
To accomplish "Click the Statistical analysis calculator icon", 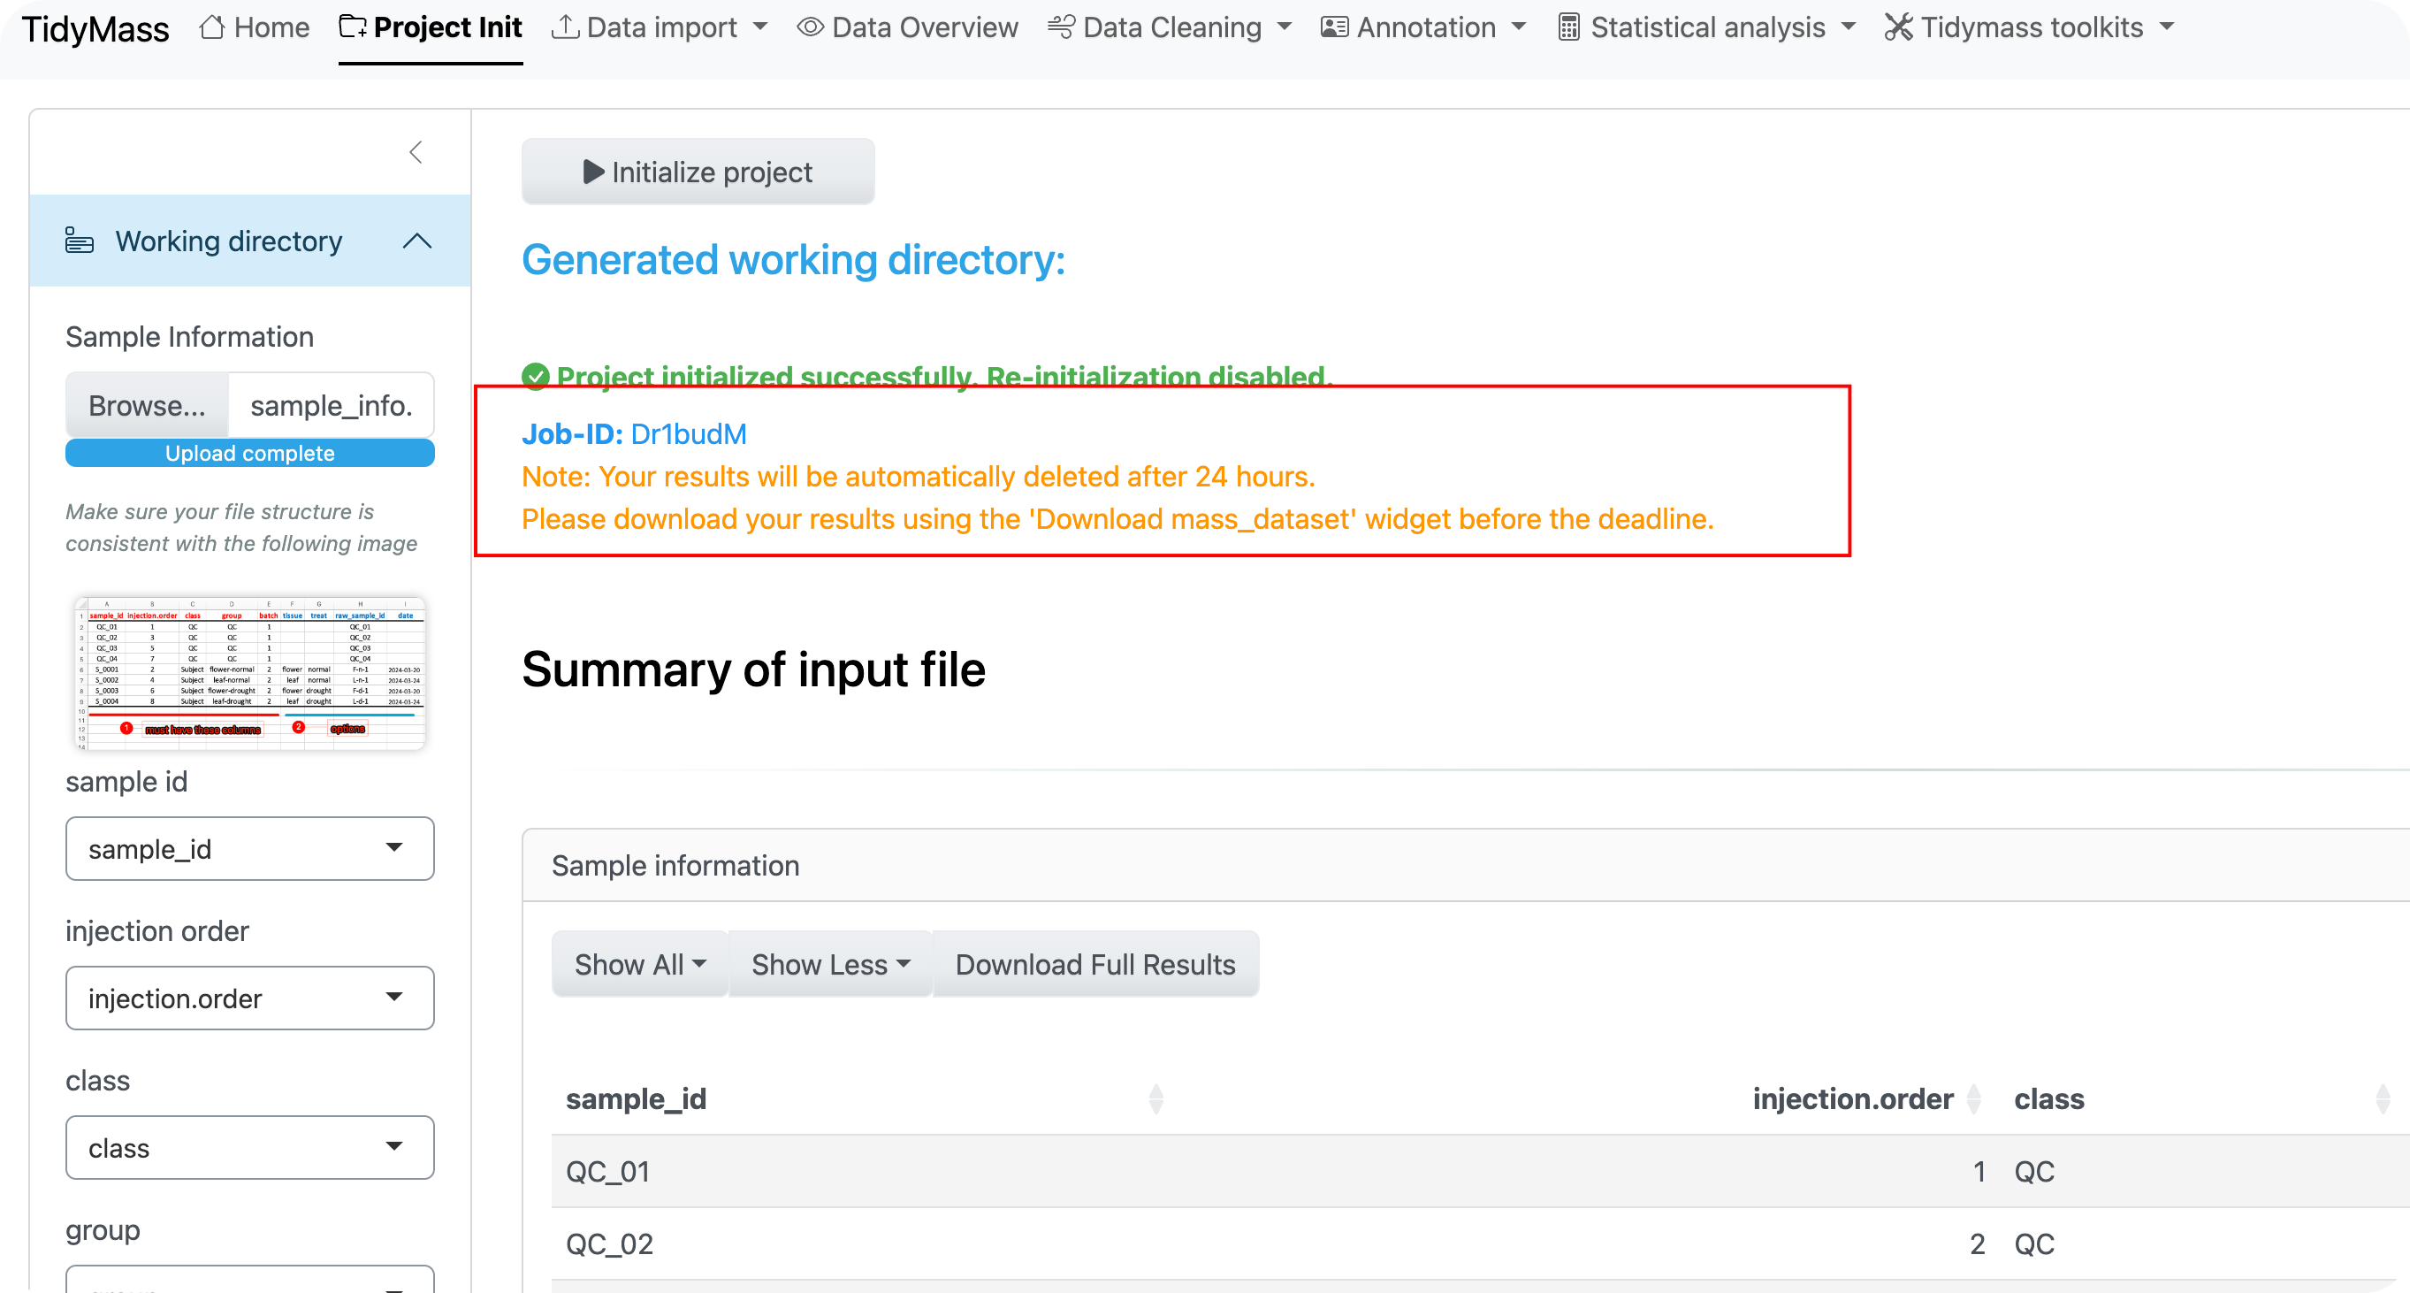I will [x=1568, y=27].
